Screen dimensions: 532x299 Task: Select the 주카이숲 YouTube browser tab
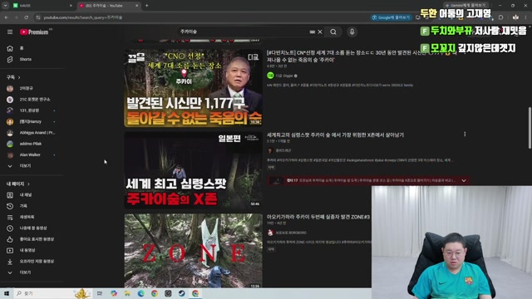click(108, 6)
